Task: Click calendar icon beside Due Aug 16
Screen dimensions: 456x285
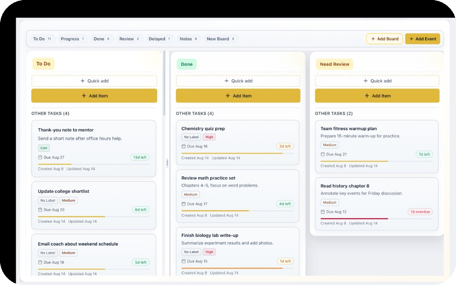Action: (183, 146)
